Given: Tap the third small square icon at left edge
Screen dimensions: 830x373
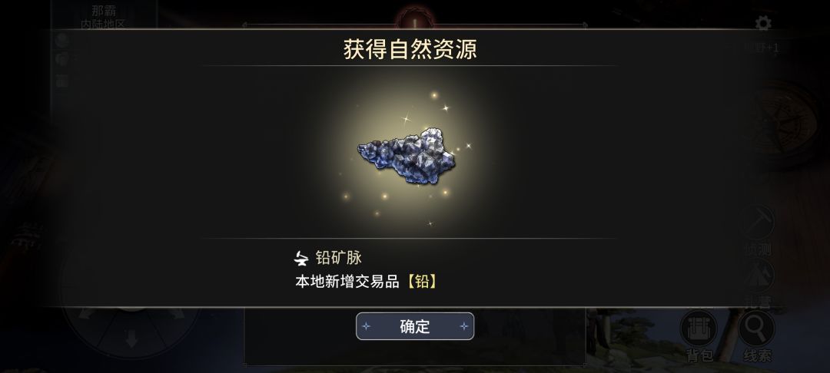Looking at the screenshot, I should [61, 81].
